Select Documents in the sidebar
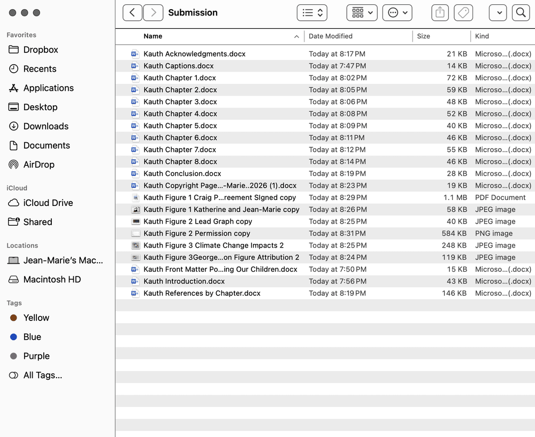 pyautogui.click(x=47, y=145)
